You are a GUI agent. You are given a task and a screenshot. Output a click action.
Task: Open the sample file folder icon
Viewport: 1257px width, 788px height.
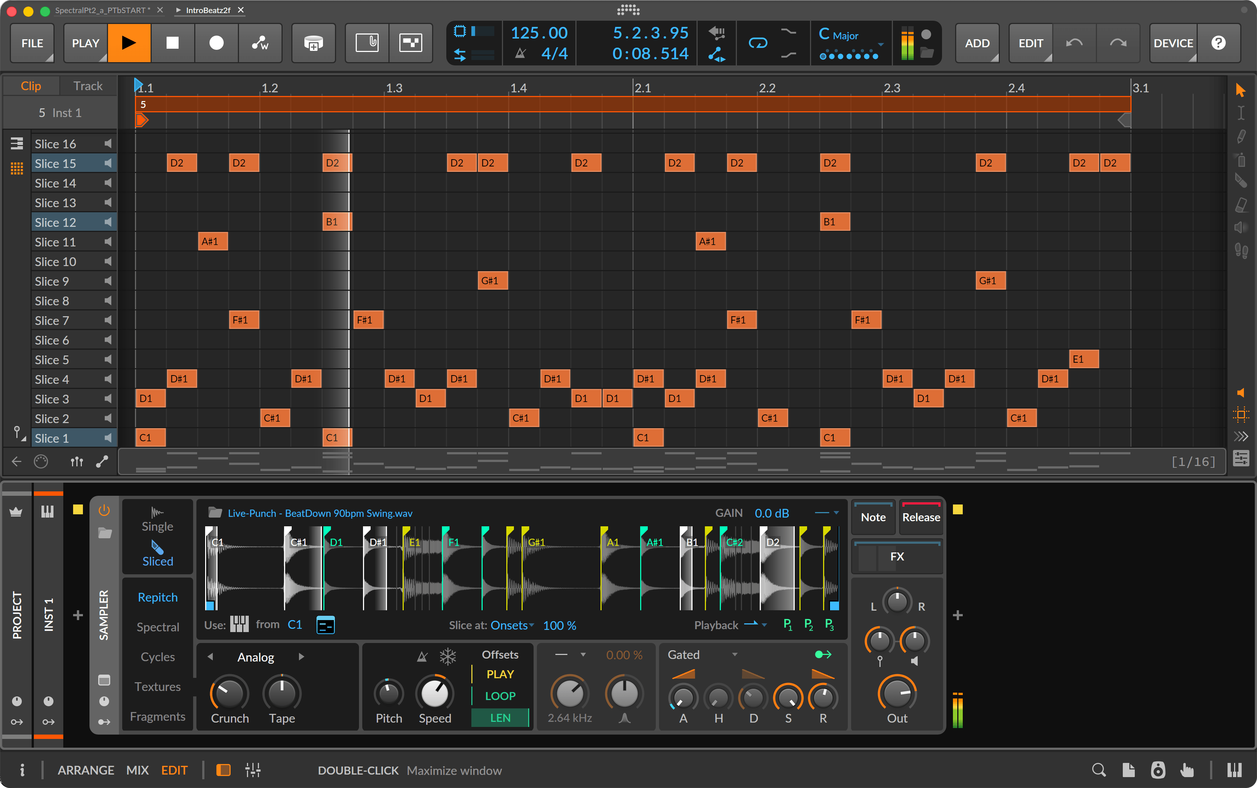215,513
